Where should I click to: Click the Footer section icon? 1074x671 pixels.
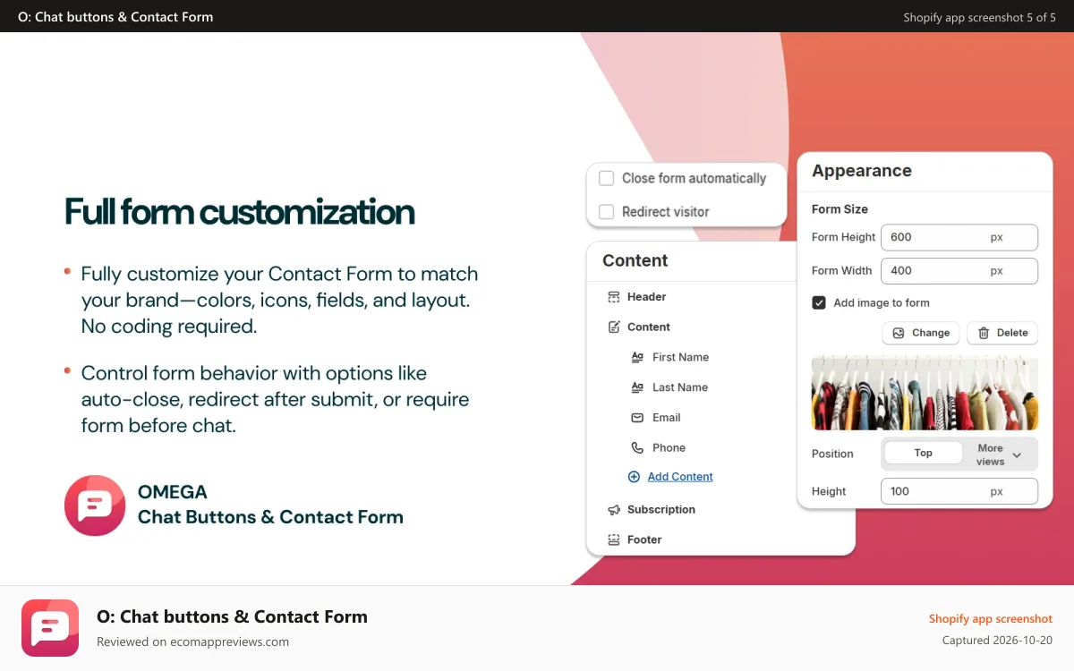(613, 540)
